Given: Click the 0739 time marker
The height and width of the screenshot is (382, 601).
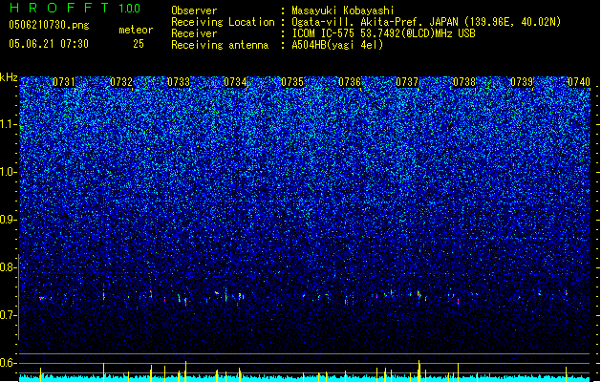Looking at the screenshot, I should click(x=522, y=82).
